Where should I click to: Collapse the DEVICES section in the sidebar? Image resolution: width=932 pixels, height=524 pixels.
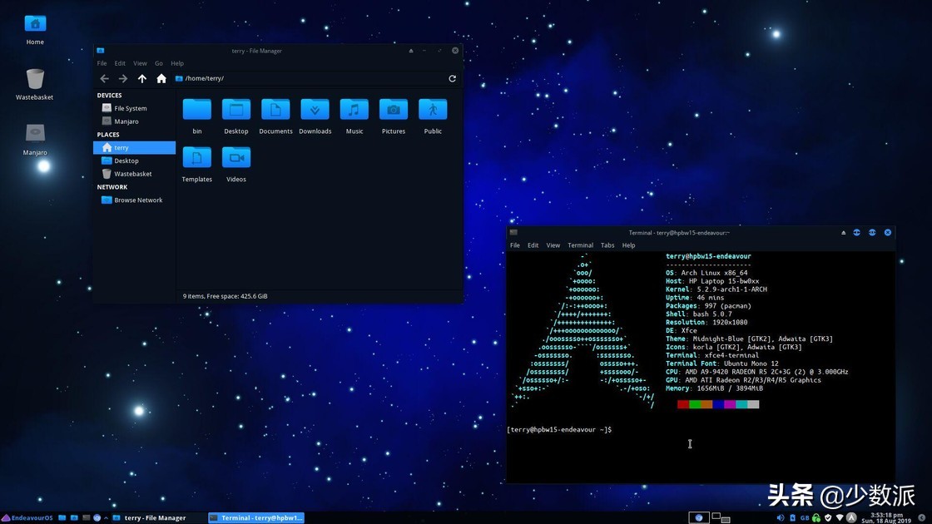point(109,95)
